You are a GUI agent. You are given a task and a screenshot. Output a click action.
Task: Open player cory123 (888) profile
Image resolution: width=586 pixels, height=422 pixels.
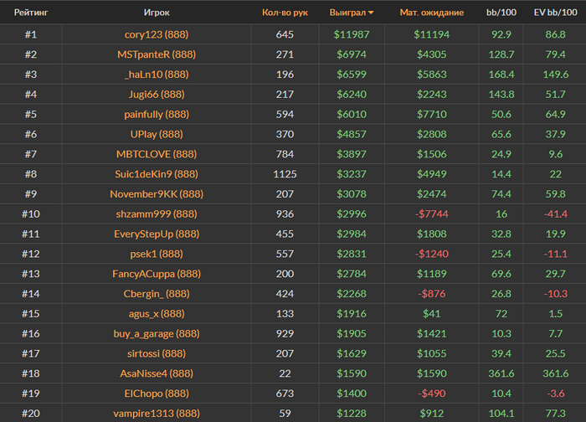(157, 34)
